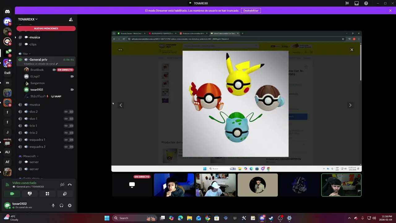396x223 pixels.
Task: Toggle noise suppression in voice panel
Action: tap(62, 185)
